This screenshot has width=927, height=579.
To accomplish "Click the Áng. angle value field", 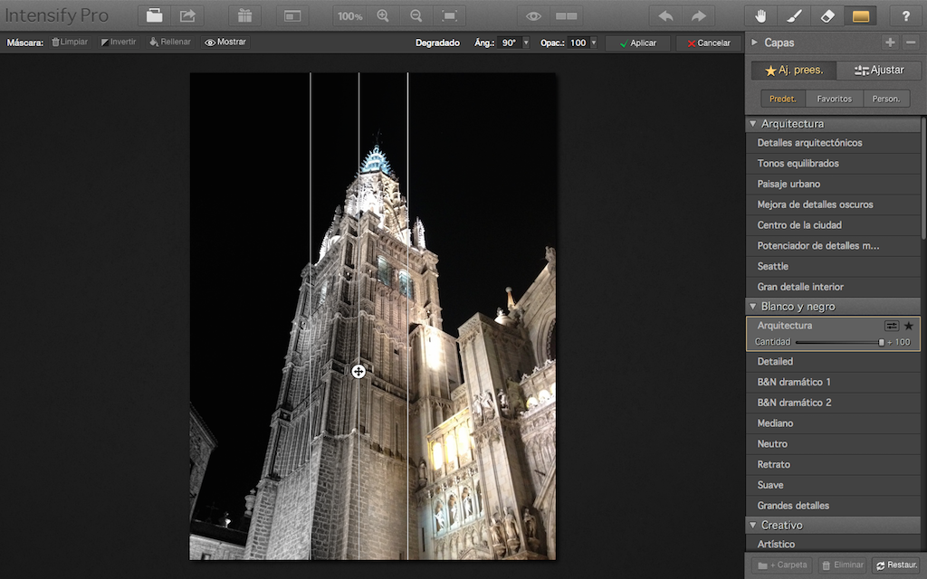I will click(x=511, y=43).
